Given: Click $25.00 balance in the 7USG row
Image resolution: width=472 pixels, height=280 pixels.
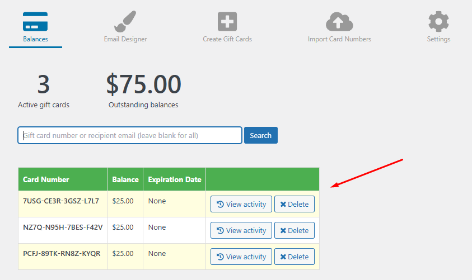Looking at the screenshot, I should [123, 201].
